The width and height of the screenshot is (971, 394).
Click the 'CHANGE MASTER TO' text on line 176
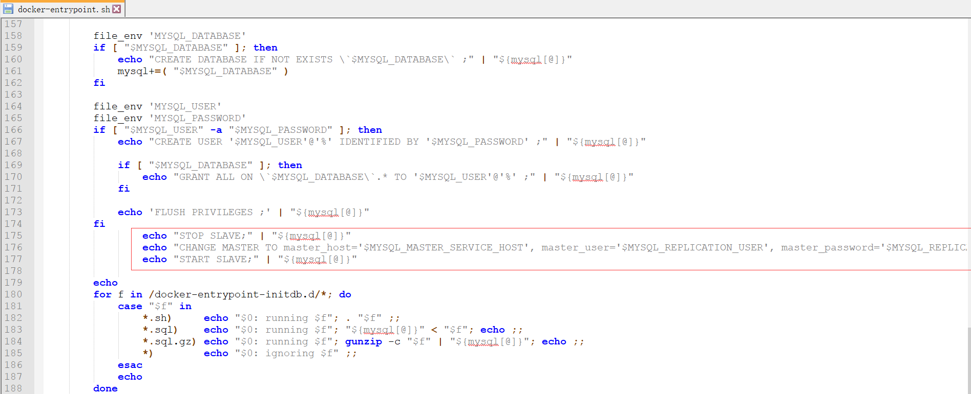(228, 247)
